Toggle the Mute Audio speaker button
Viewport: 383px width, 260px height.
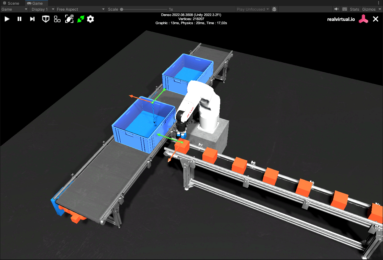336,9
